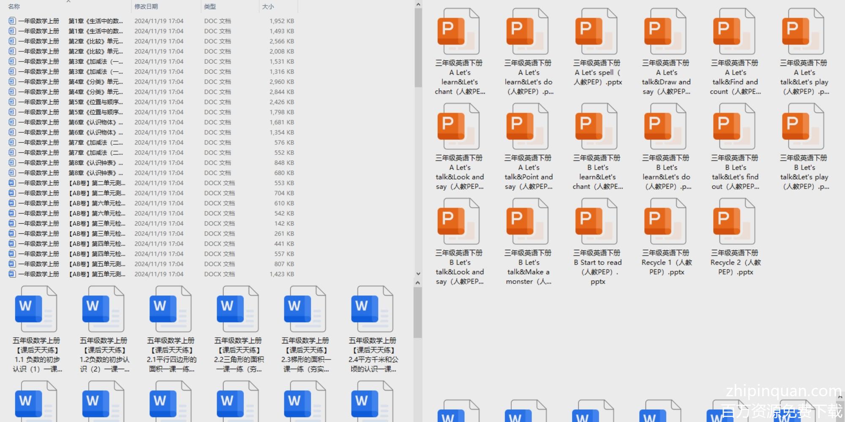Click the 名称 column header
Viewport: 845px width, 422px height.
[x=14, y=7]
